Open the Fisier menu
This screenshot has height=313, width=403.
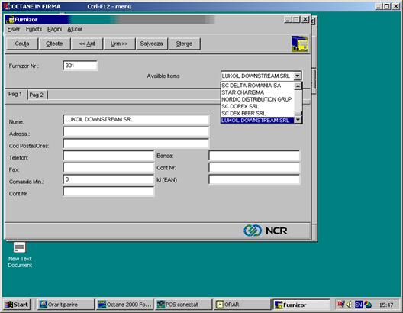pyautogui.click(x=14, y=29)
